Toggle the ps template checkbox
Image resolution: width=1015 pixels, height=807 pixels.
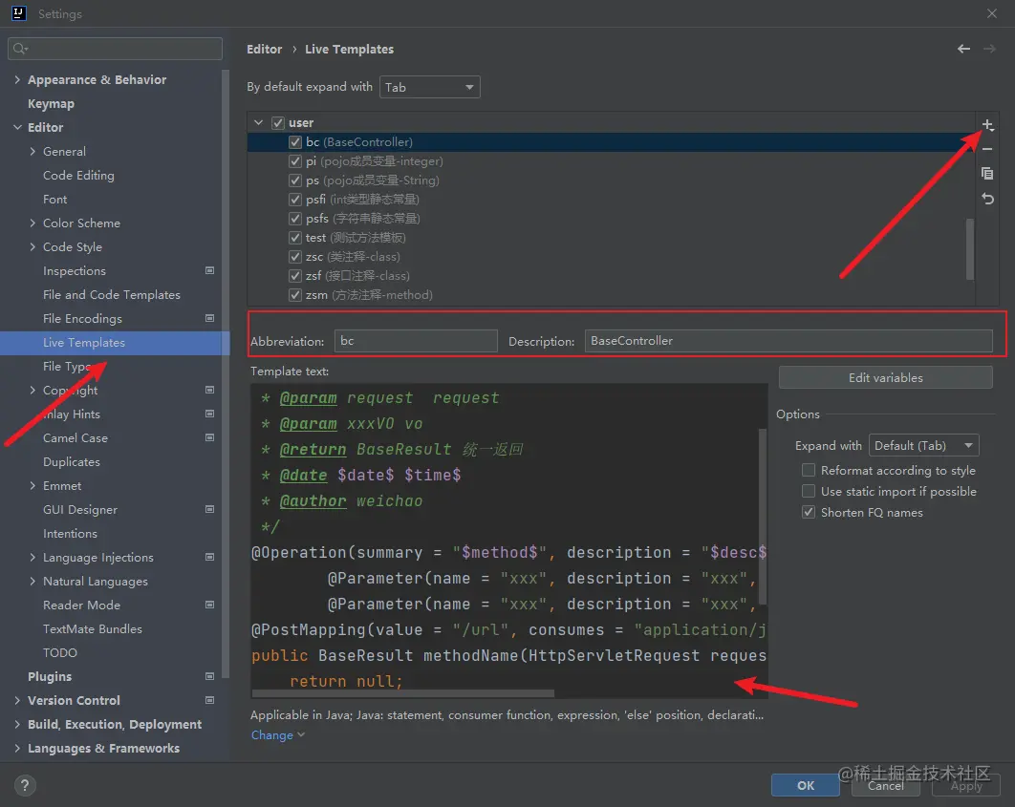click(x=295, y=181)
